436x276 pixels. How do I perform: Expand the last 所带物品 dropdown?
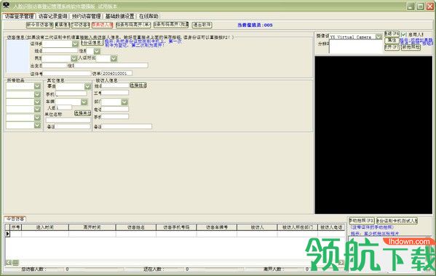(x=38, y=125)
